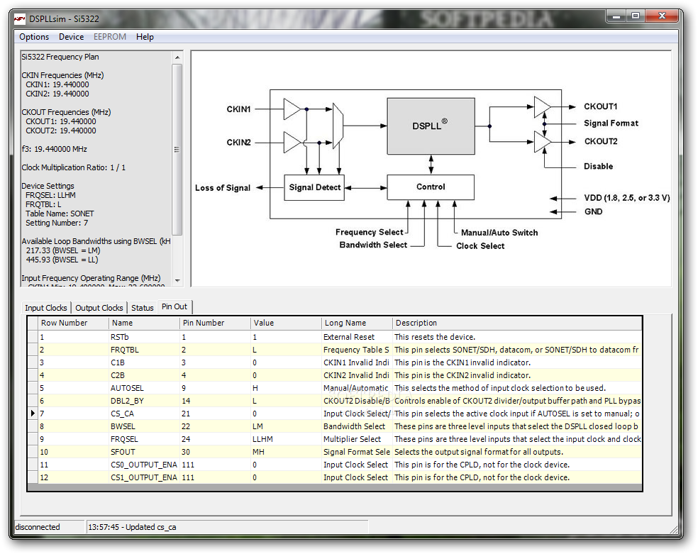Switch to the Output Clocks tab
Screen dimensions: 698x554
[99, 308]
